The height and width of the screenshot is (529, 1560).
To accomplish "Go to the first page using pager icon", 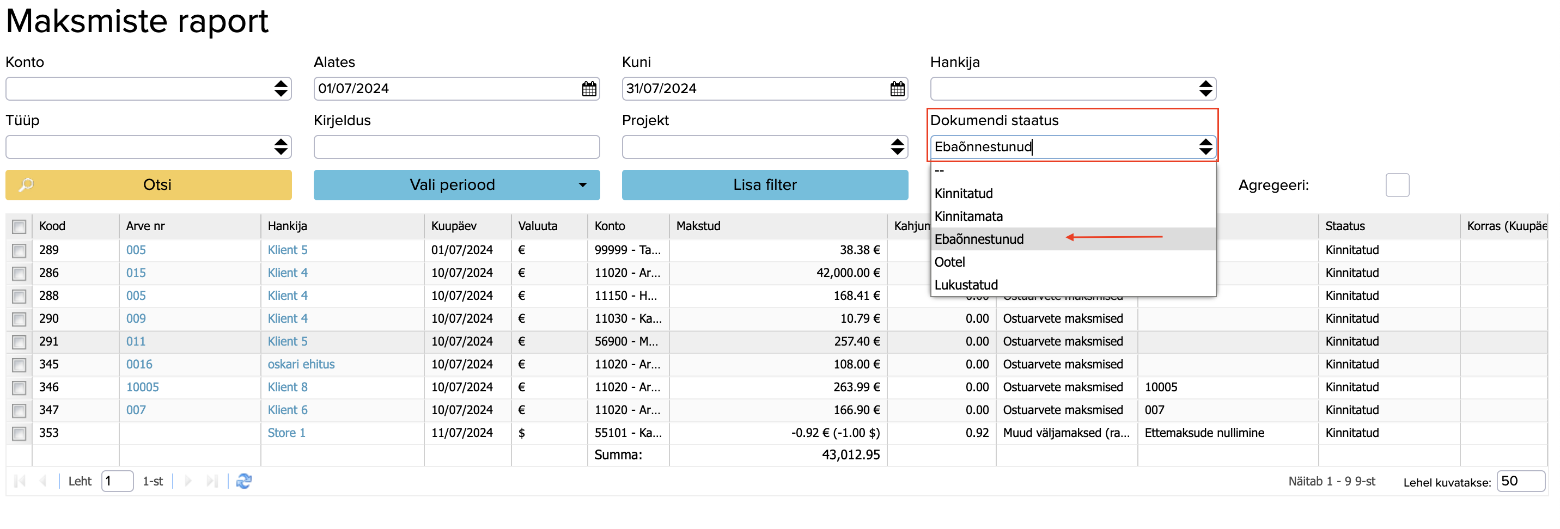I will pyautogui.click(x=20, y=481).
